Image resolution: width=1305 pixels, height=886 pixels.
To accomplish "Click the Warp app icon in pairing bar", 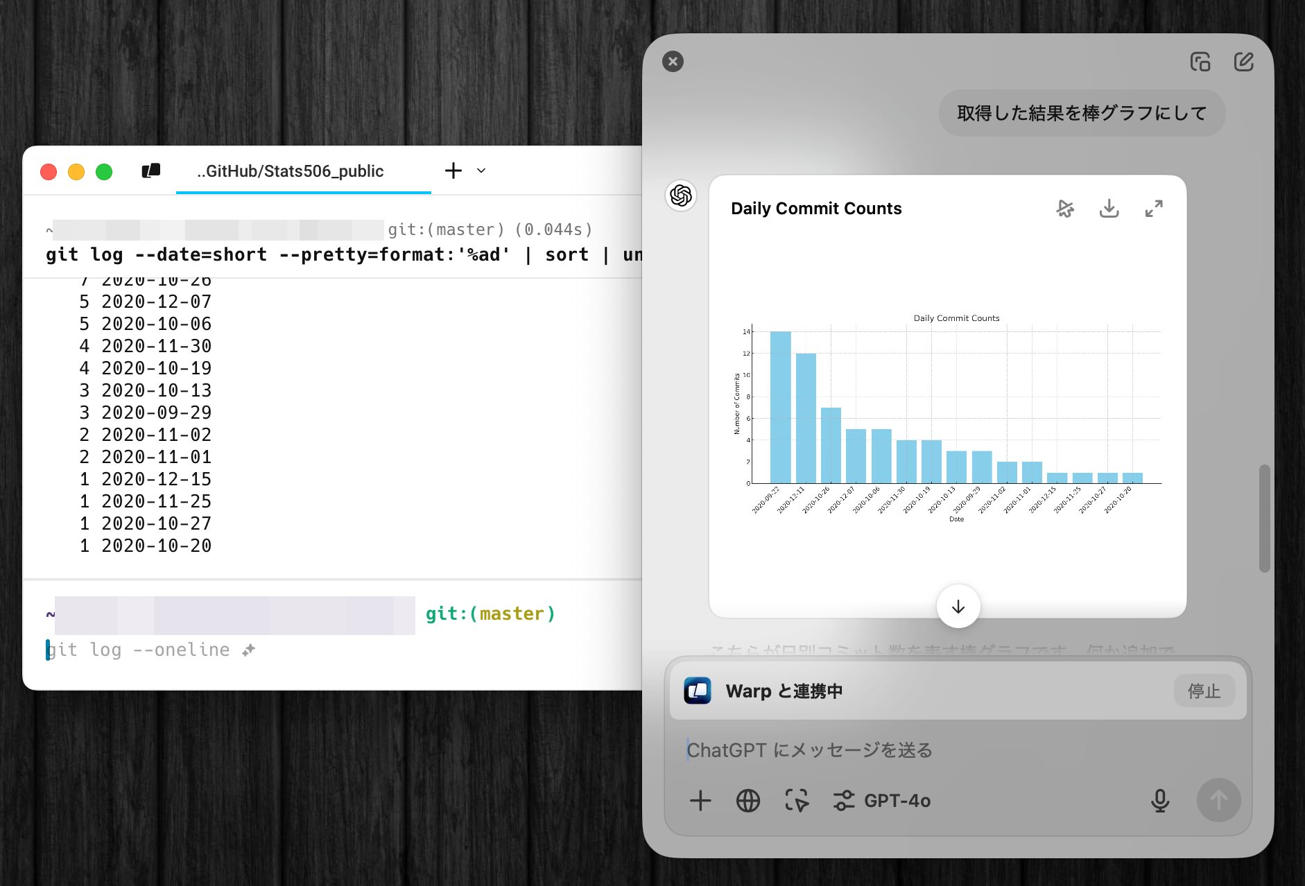I will coord(698,691).
